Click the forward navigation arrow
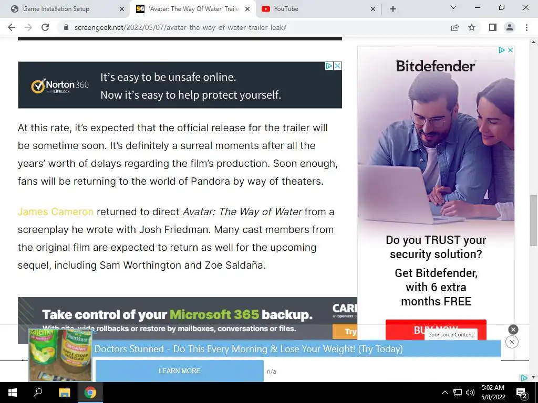The width and height of the screenshot is (538, 403). point(28,27)
